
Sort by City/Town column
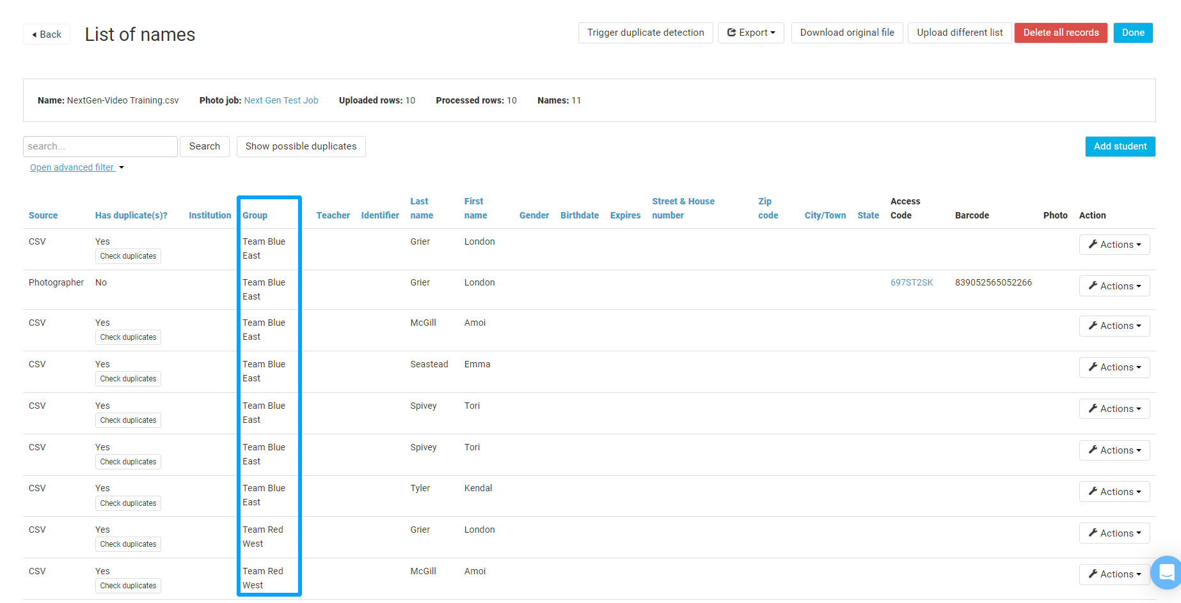click(x=825, y=215)
